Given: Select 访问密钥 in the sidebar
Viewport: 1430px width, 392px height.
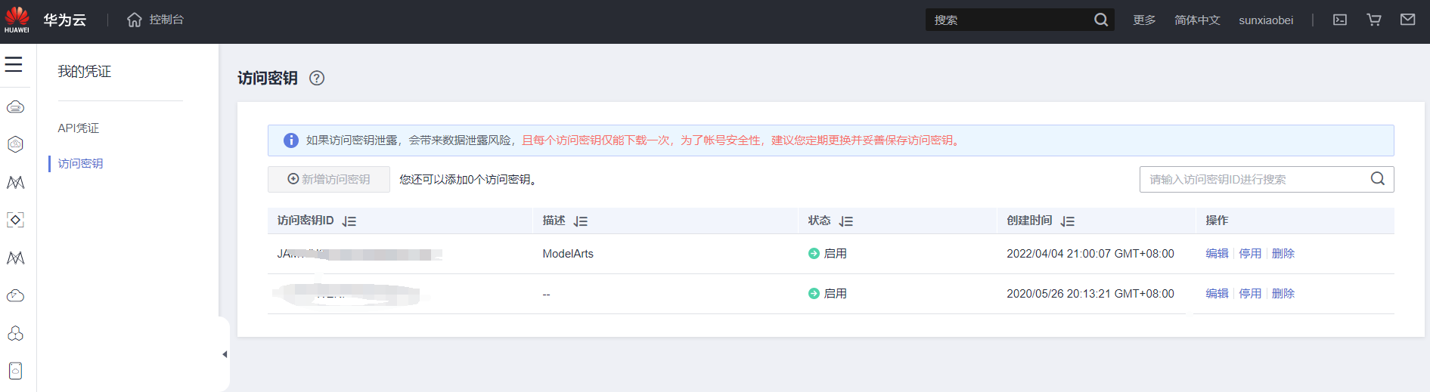Looking at the screenshot, I should click(x=80, y=164).
